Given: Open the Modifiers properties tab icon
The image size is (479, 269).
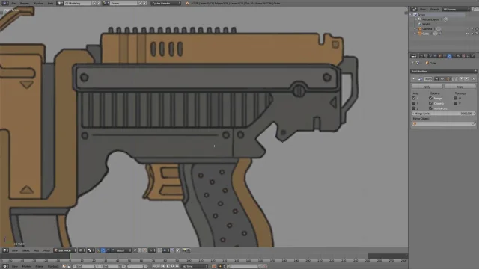Looking at the screenshot, I should [449, 56].
